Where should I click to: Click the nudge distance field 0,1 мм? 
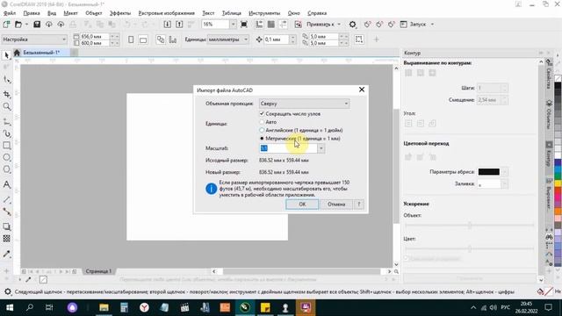(277, 39)
